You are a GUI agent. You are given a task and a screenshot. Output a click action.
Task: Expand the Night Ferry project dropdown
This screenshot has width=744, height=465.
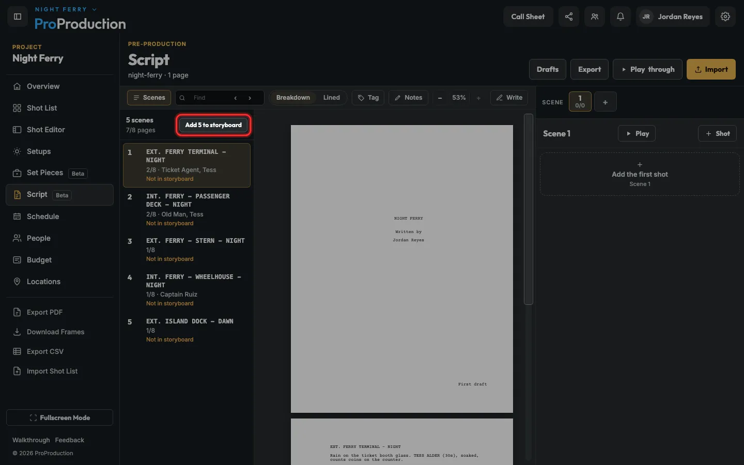[66, 9]
